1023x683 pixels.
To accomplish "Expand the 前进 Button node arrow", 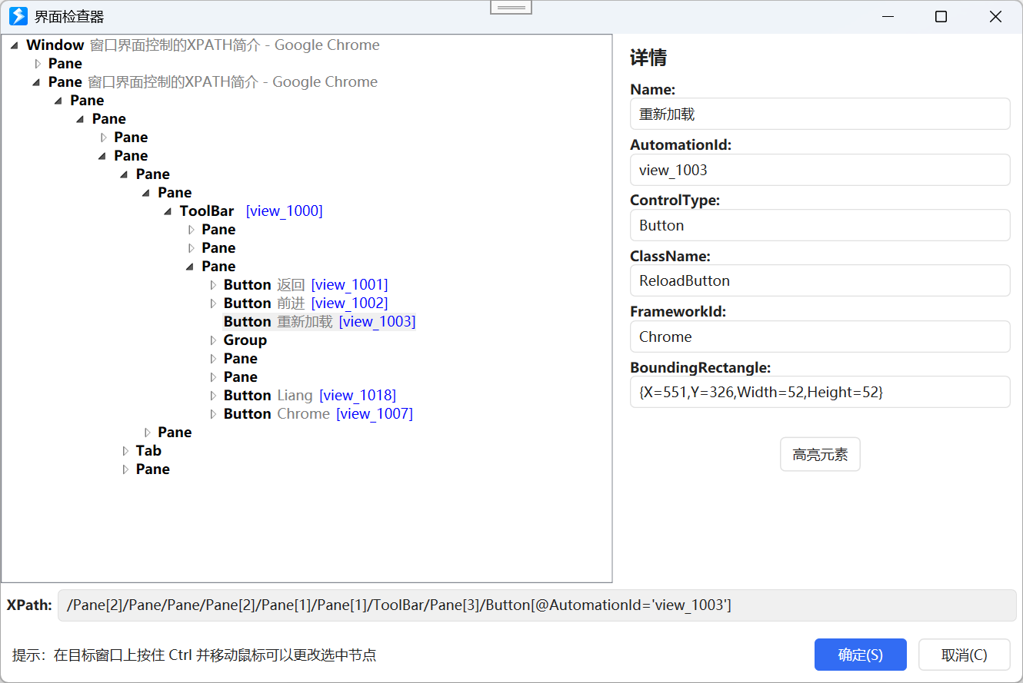I will click(213, 303).
